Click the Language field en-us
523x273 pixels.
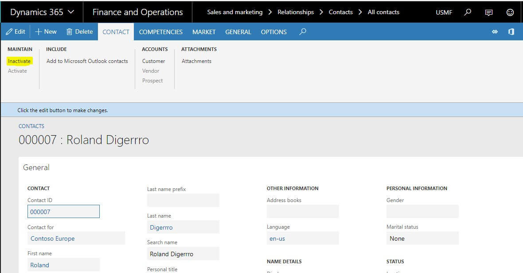pyautogui.click(x=303, y=238)
